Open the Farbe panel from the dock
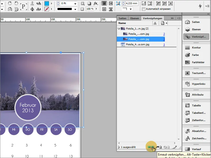The height and width of the screenshot is (158, 211). tap(196, 55)
